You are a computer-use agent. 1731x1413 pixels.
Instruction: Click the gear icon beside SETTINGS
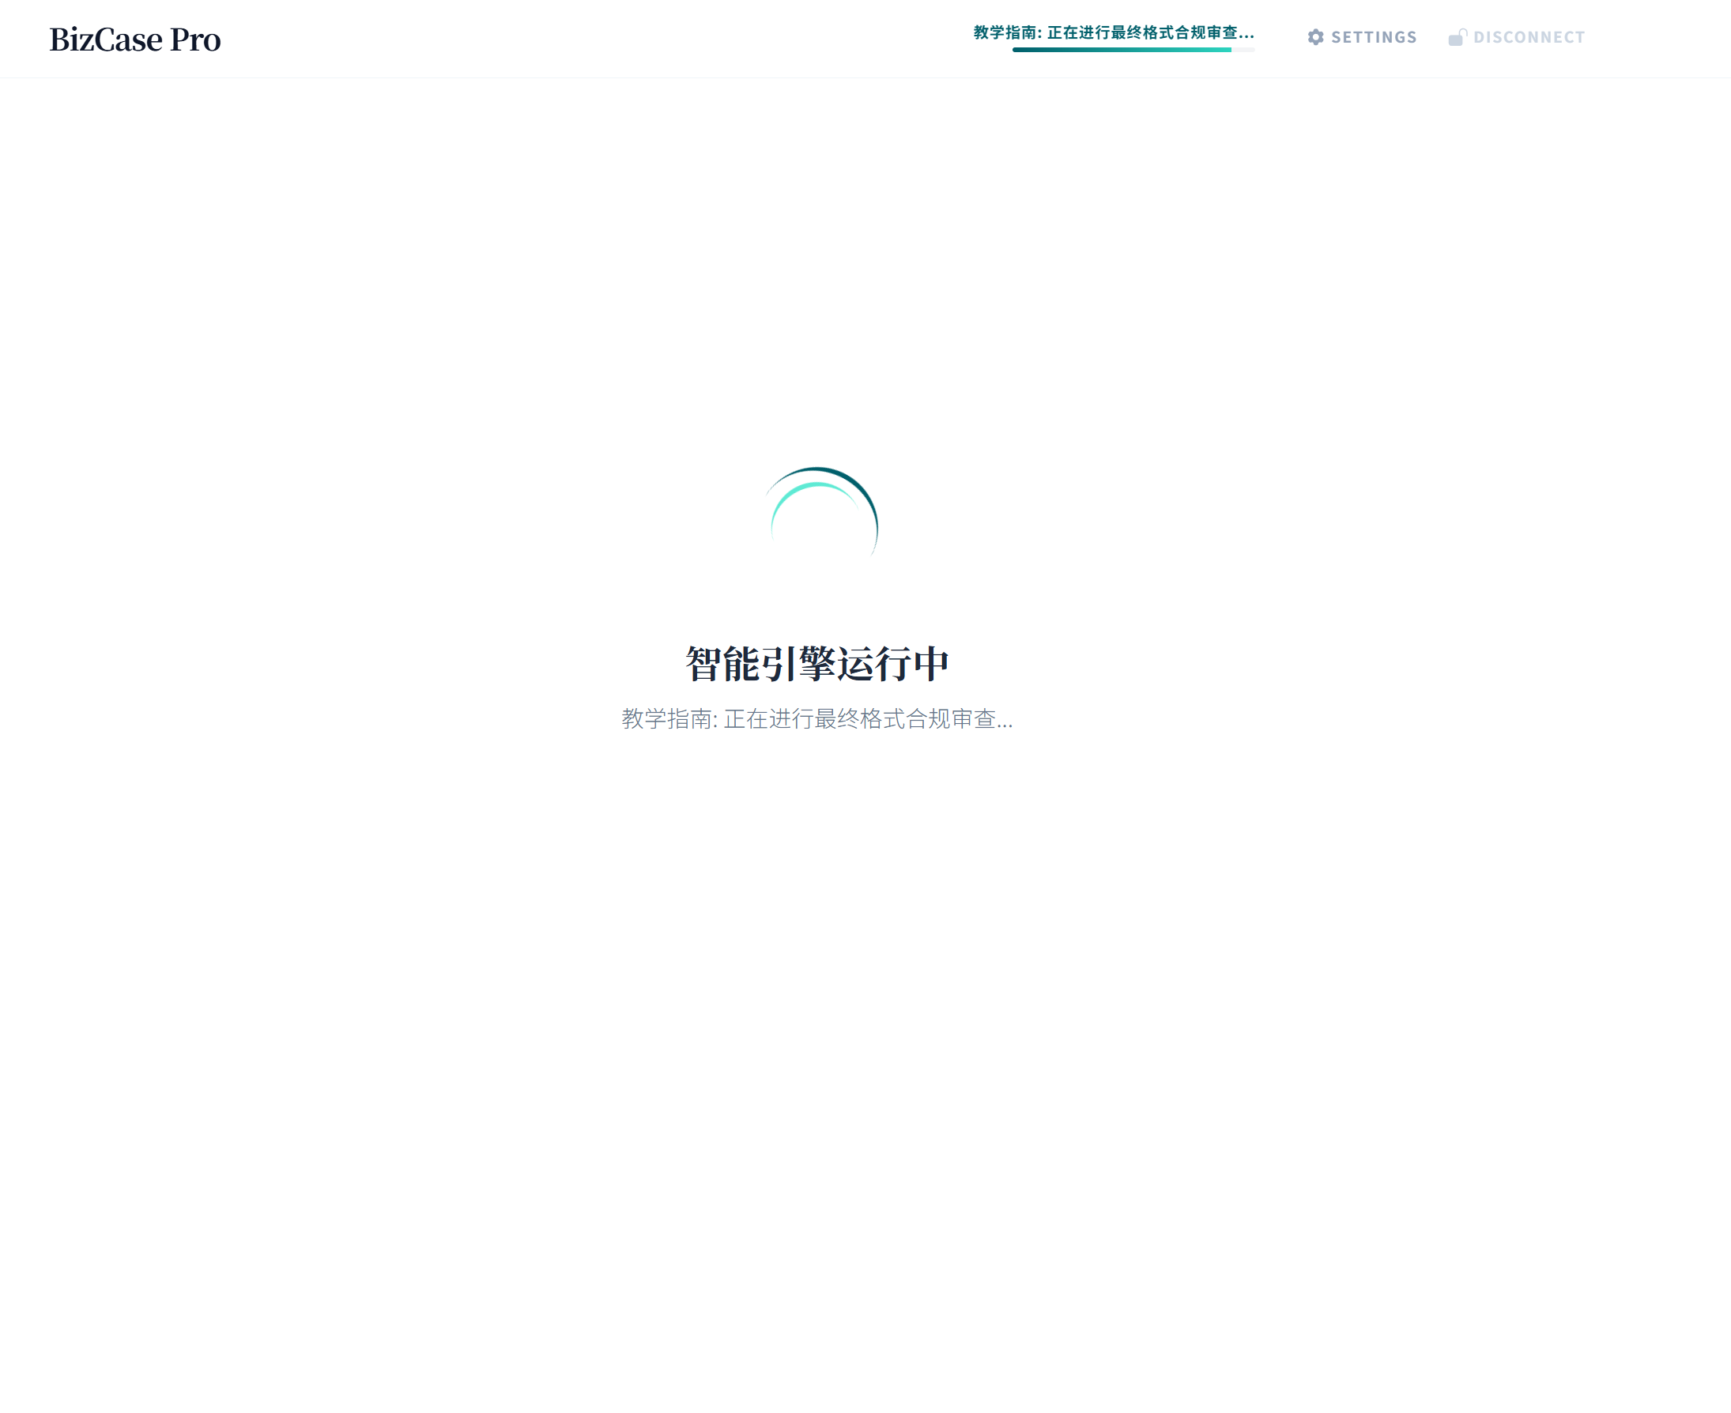point(1316,37)
